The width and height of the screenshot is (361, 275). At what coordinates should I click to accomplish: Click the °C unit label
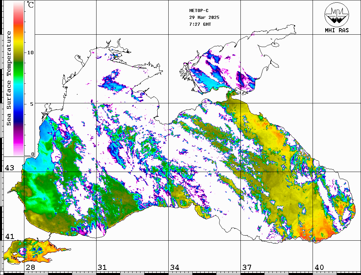(x=30, y=4)
